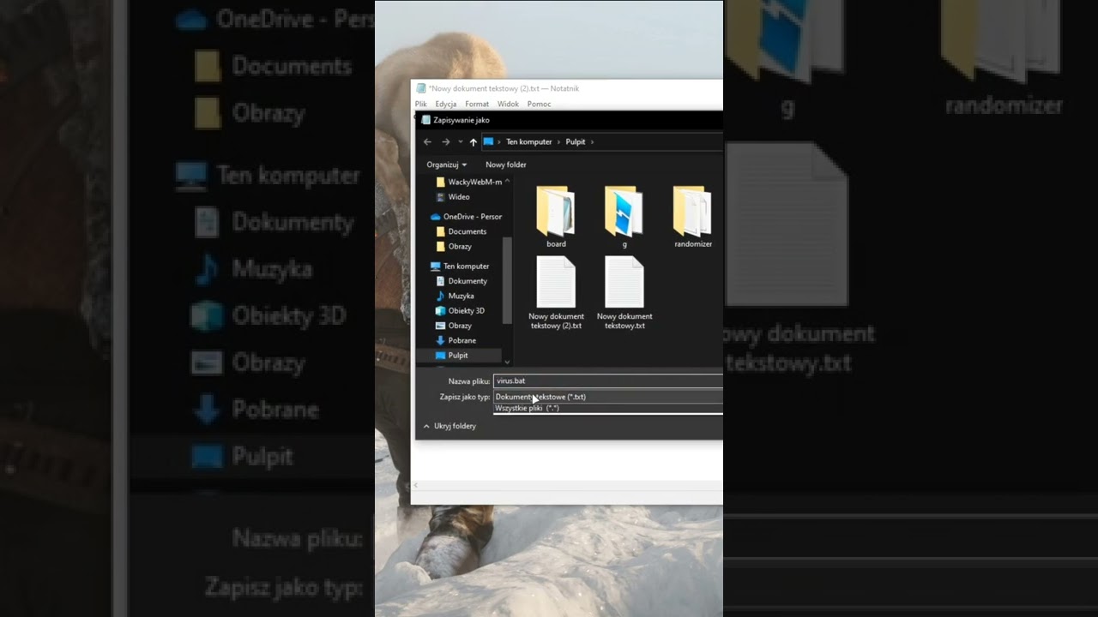Screen dimensions: 1098x617
Task: Collapse folders with Ukryj foldery
Action: (449, 426)
